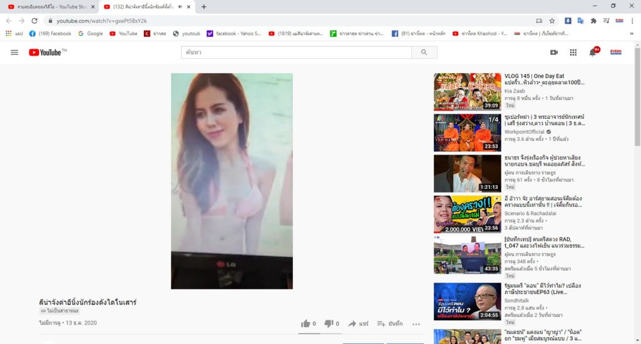The image size is (641, 344).
Task: Click the 13 ธ.ค. 2020 date text
Action: 81,323
